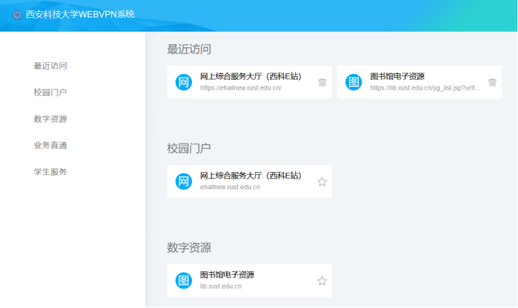Click the 网 icon in 最近访问 card
The image size is (518, 308).
pos(184,82)
